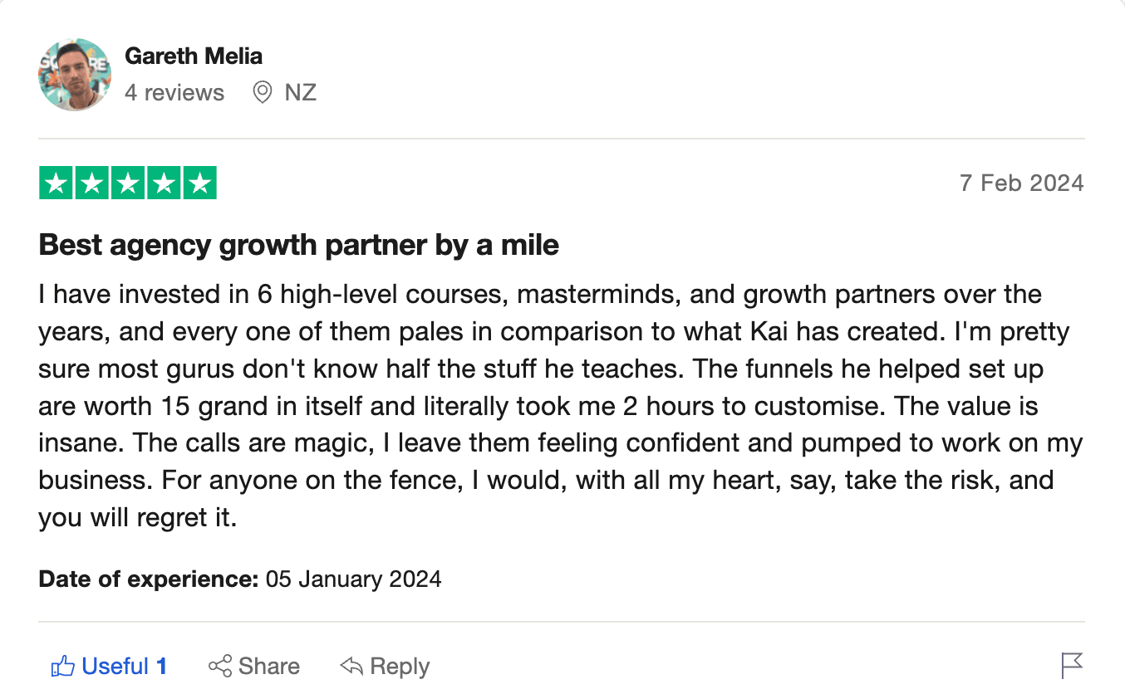This screenshot has height=689, width=1125.
Task: Click the "Useful 1" label
Action: [125, 666]
